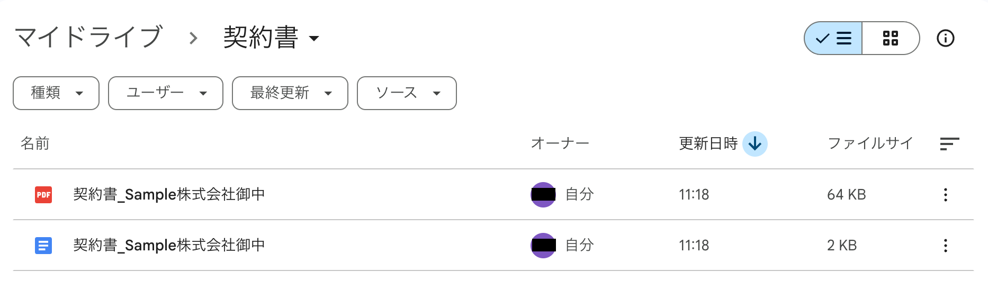The height and width of the screenshot is (289, 988).
Task: Open more actions for the PDF file
Action: [945, 195]
